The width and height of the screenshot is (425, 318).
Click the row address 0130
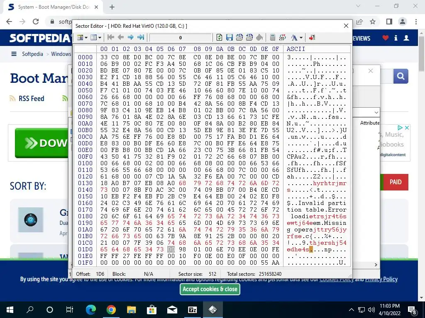tap(85, 183)
